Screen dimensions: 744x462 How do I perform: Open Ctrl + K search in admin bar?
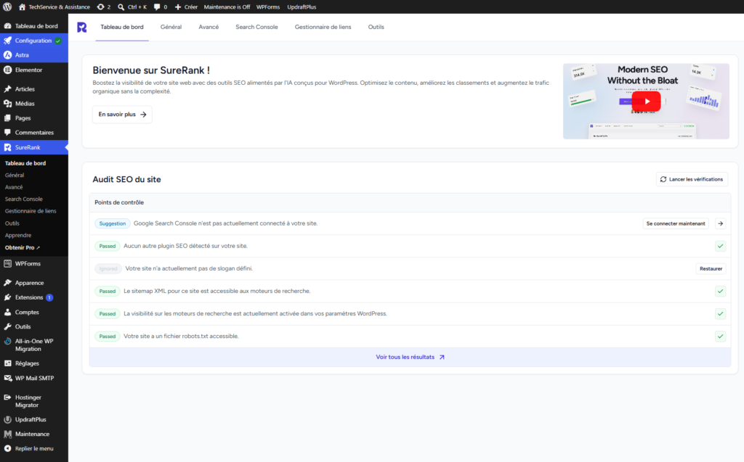click(132, 7)
